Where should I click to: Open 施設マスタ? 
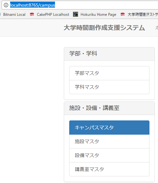109,142
